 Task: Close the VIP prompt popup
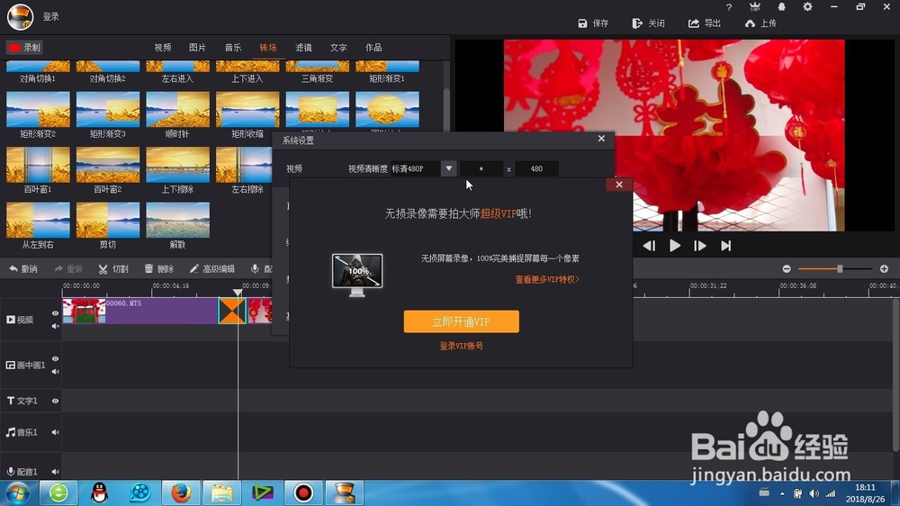pos(619,185)
